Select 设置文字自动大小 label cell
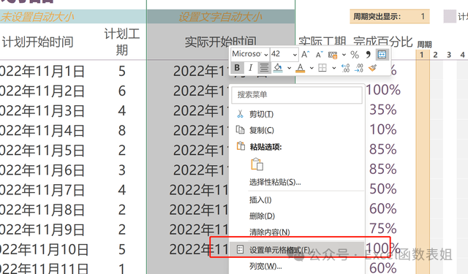Screen dimensions: 468x274 tap(221, 17)
